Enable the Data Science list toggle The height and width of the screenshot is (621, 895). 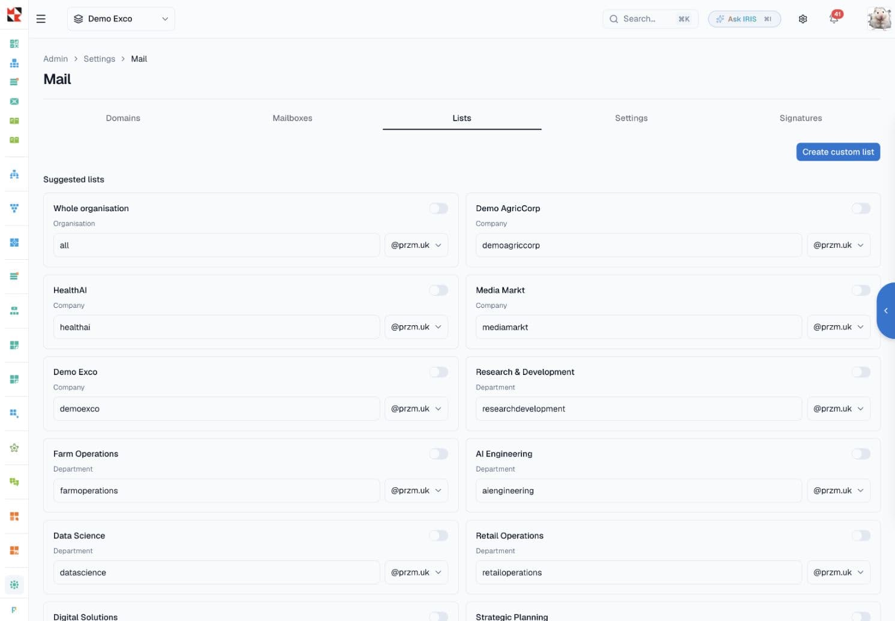tap(439, 536)
